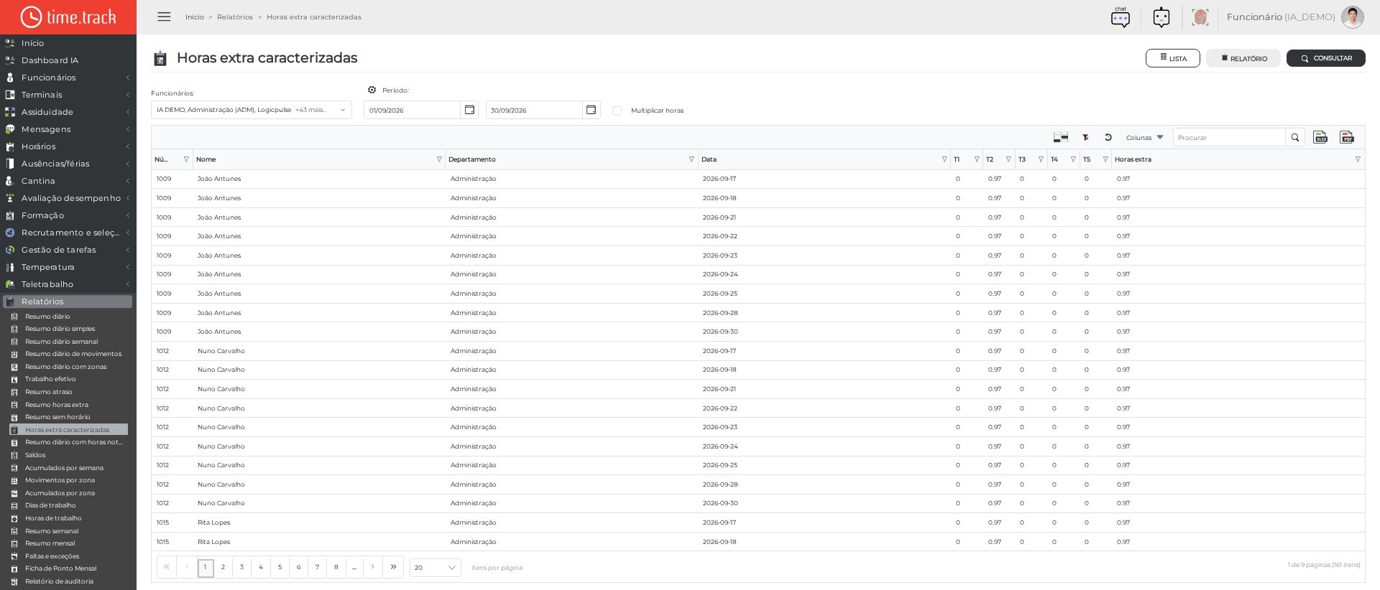This screenshot has height=590, width=1380.
Task: Open the Colunas dropdown
Action: (x=1144, y=137)
